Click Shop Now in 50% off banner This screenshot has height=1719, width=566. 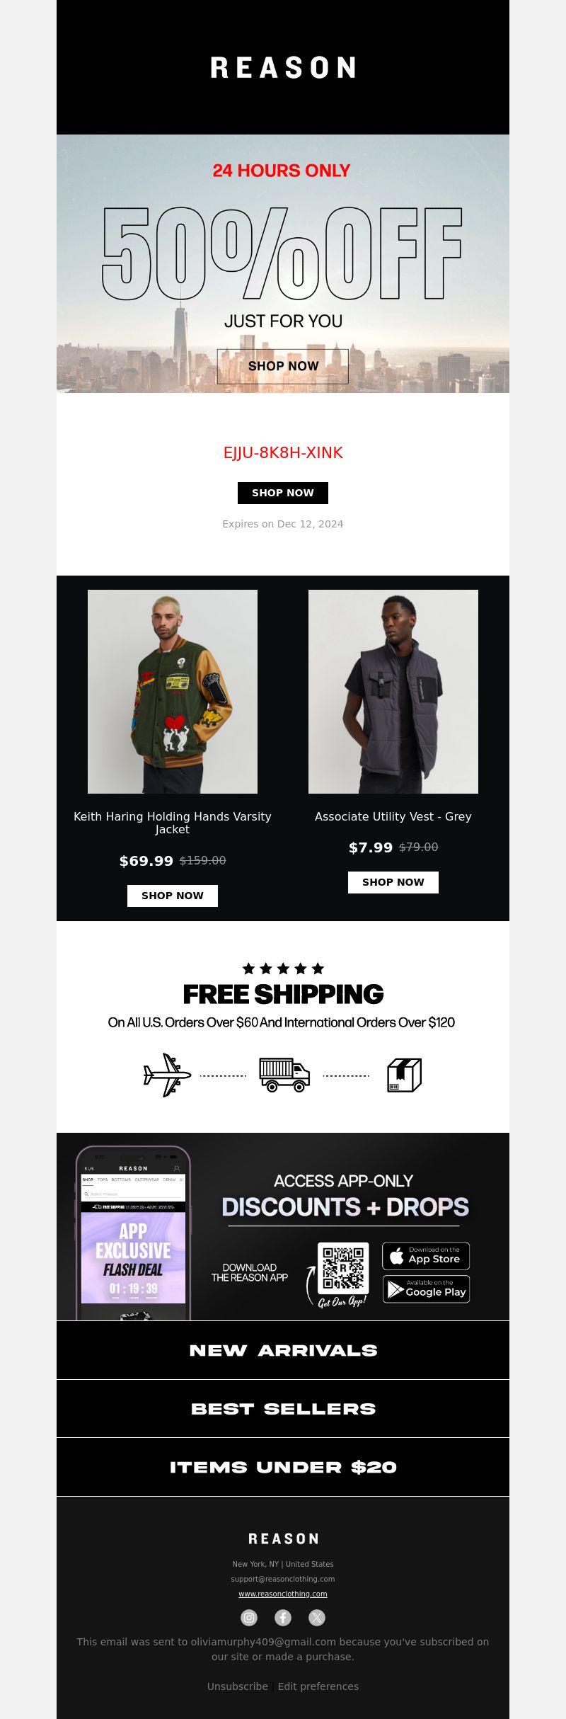point(283,366)
